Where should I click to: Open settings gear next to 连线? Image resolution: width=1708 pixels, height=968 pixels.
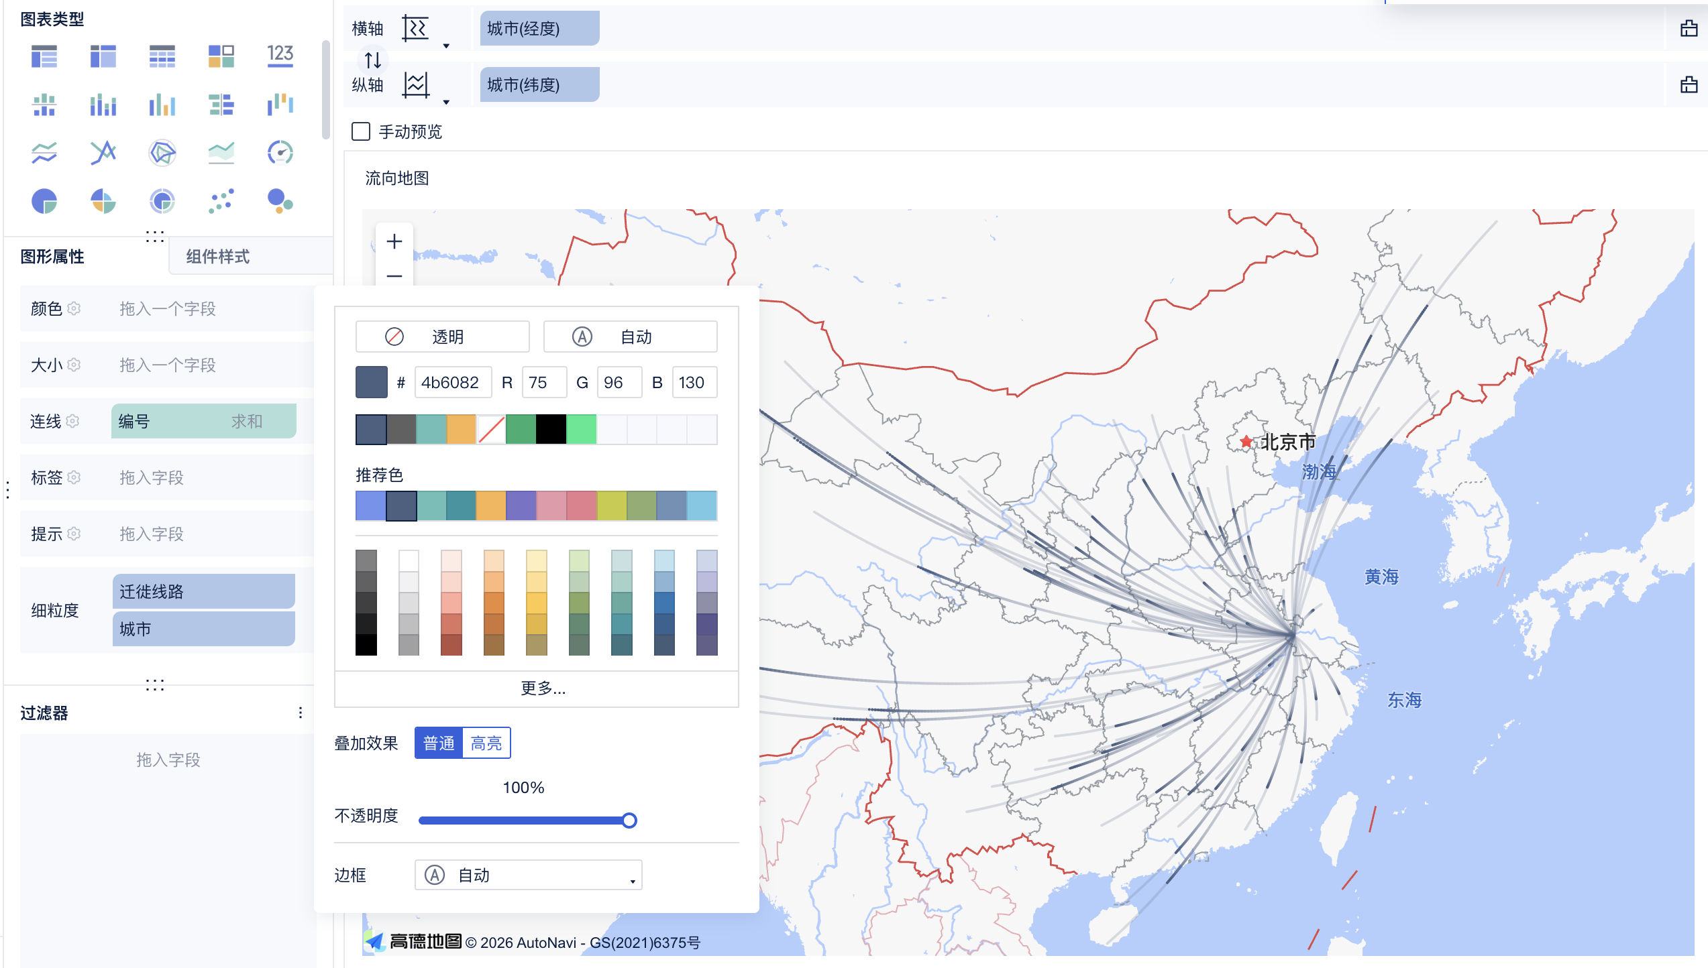(x=73, y=421)
